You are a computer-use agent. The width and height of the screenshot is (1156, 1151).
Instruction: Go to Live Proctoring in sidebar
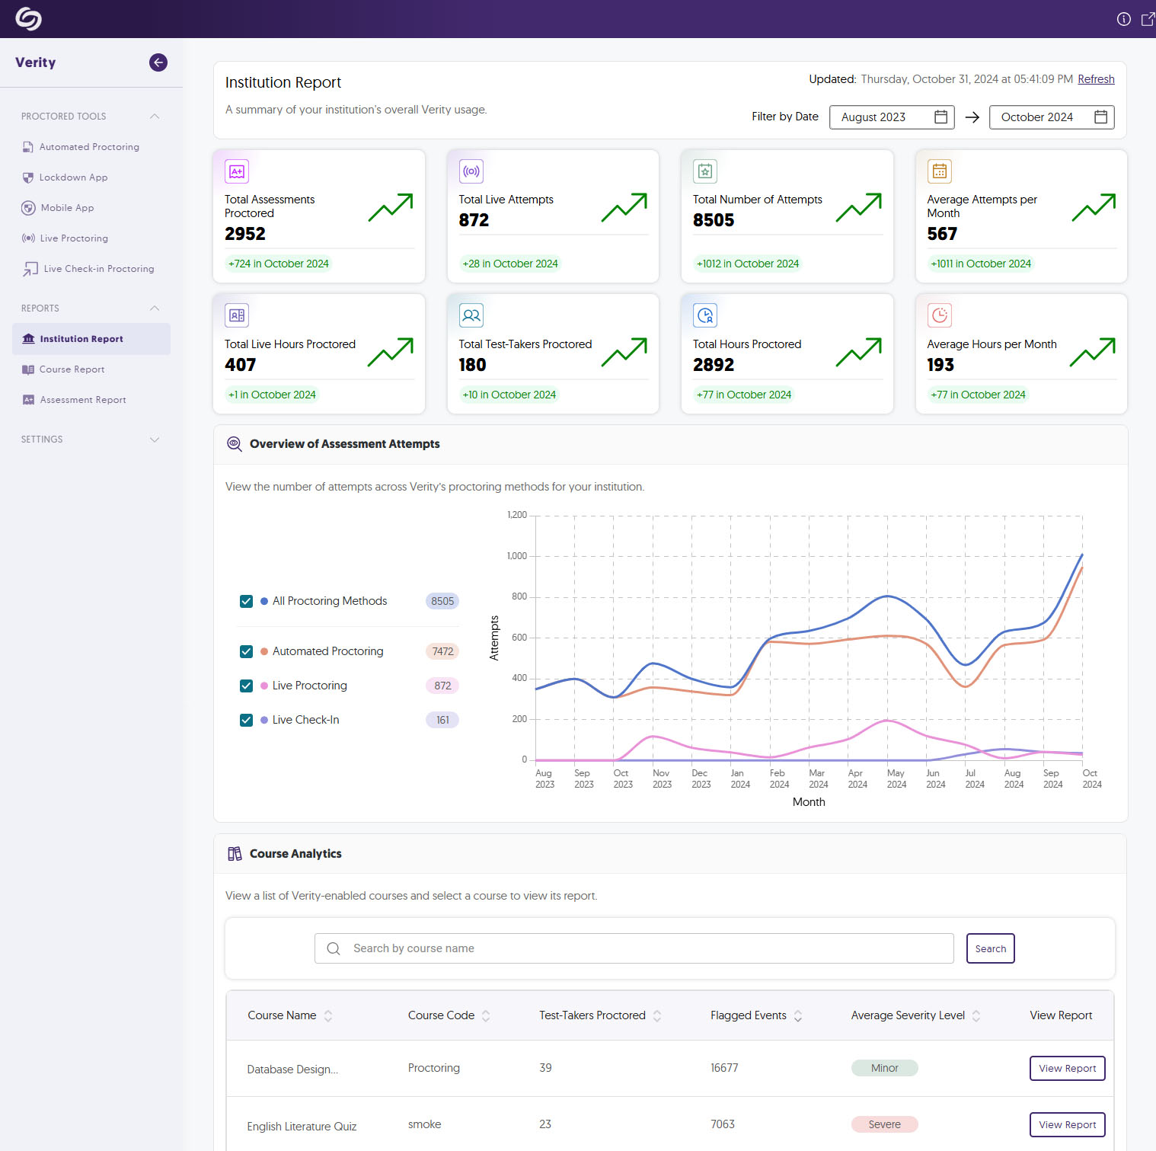click(73, 238)
